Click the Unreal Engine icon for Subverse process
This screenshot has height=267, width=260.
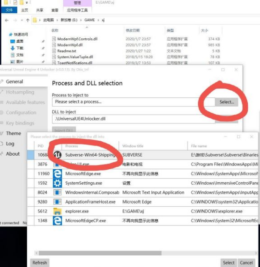tap(58, 155)
